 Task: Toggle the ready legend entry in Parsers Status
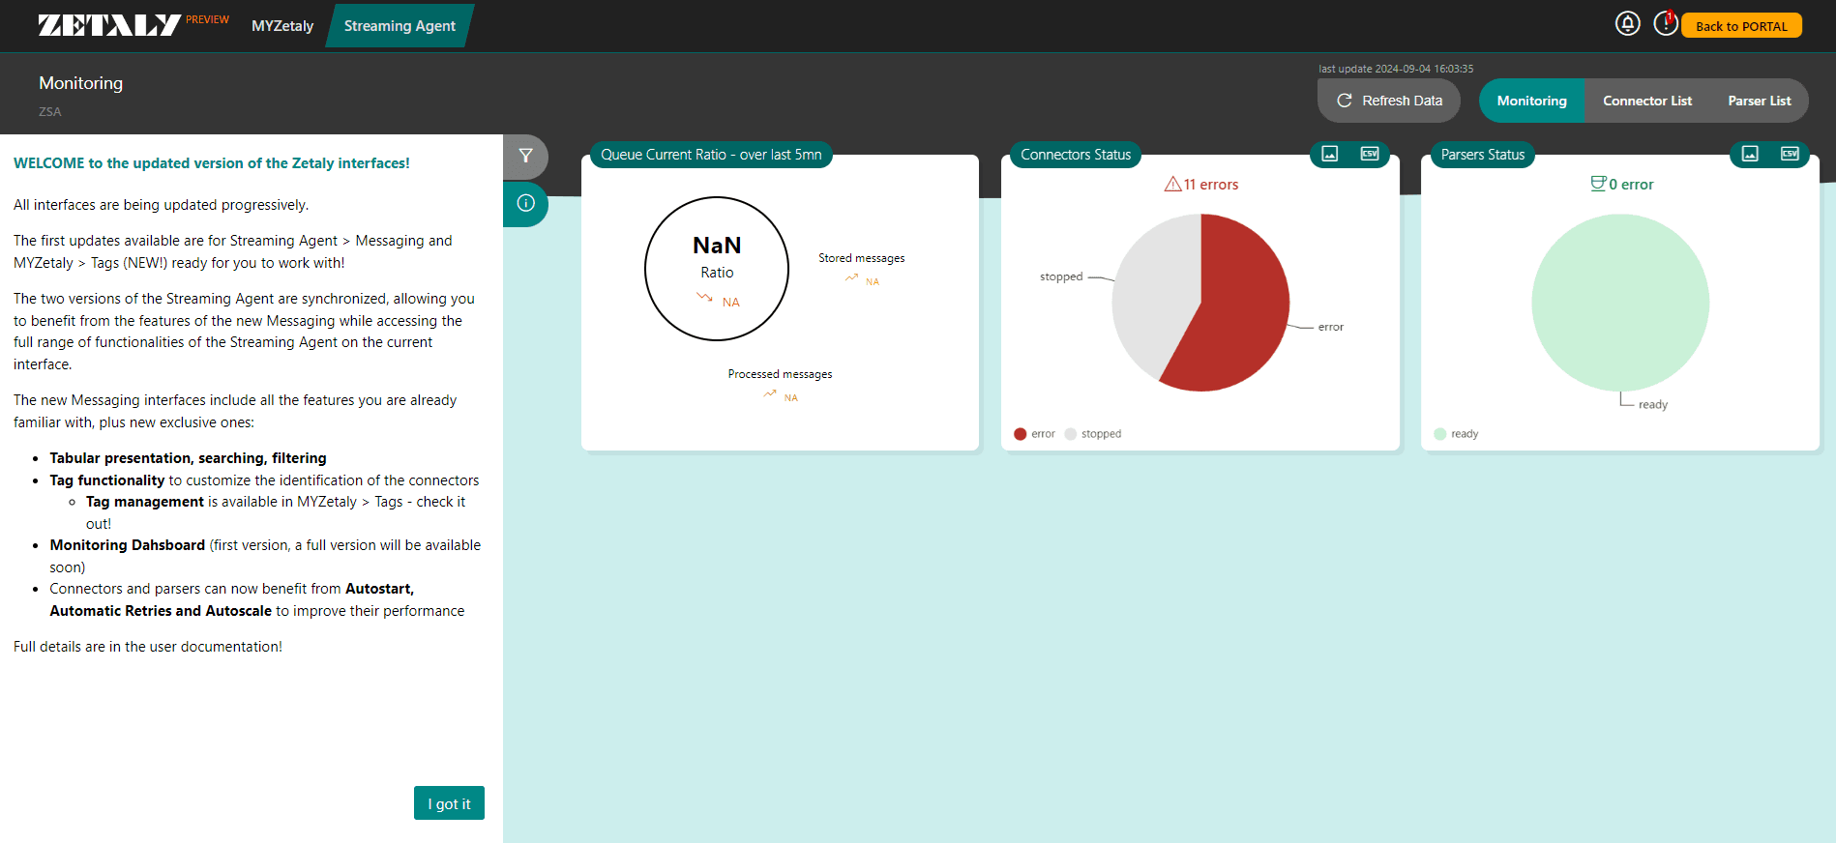(x=1456, y=434)
